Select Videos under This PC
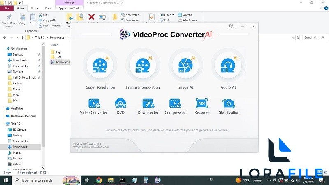The width and height of the screenshot is (329, 185). click(17, 164)
